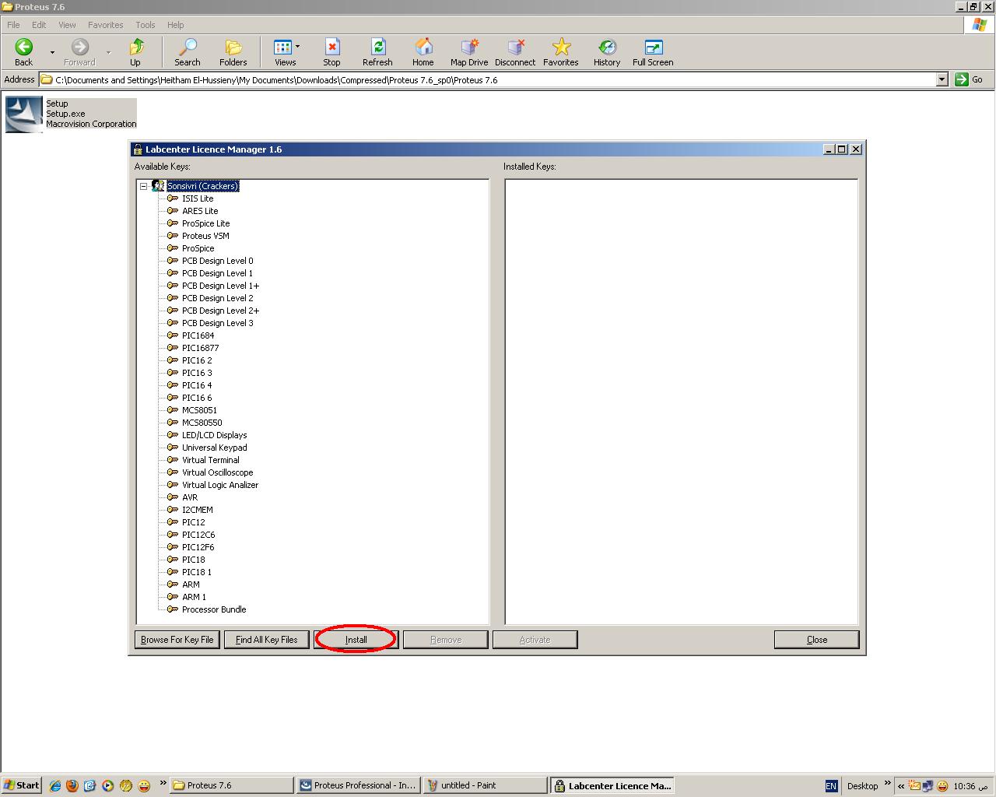
Task: Collapse the Sonsivri (Crackers) tree node
Action: pos(144,186)
